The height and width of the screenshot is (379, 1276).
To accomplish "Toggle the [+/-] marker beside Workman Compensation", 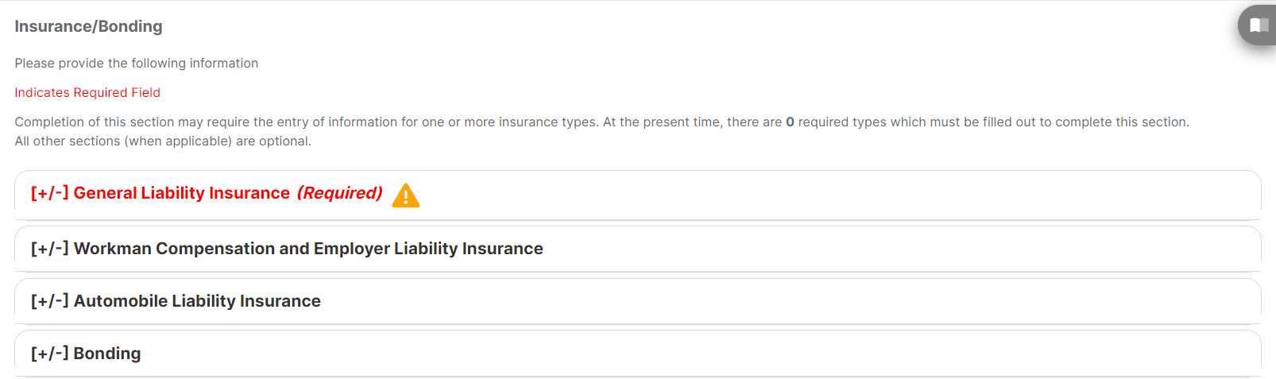I will pyautogui.click(x=49, y=249).
